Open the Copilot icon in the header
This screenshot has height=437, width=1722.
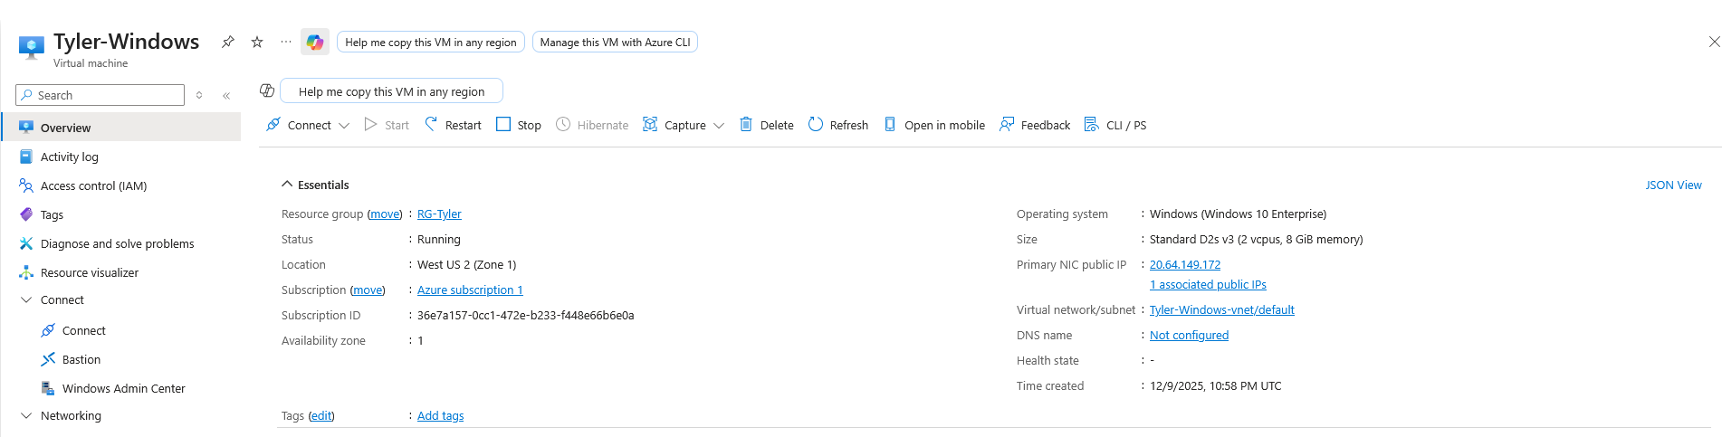[315, 42]
